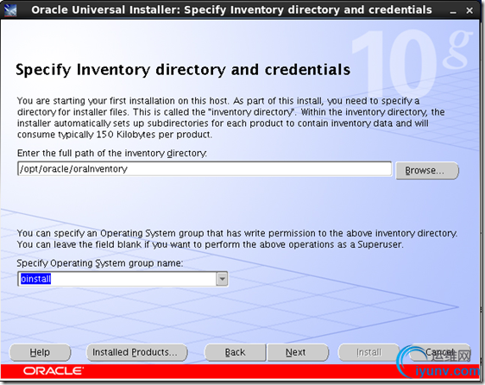485x385 pixels.
Task: Click into the oinstall group name field
Action: (x=117, y=279)
